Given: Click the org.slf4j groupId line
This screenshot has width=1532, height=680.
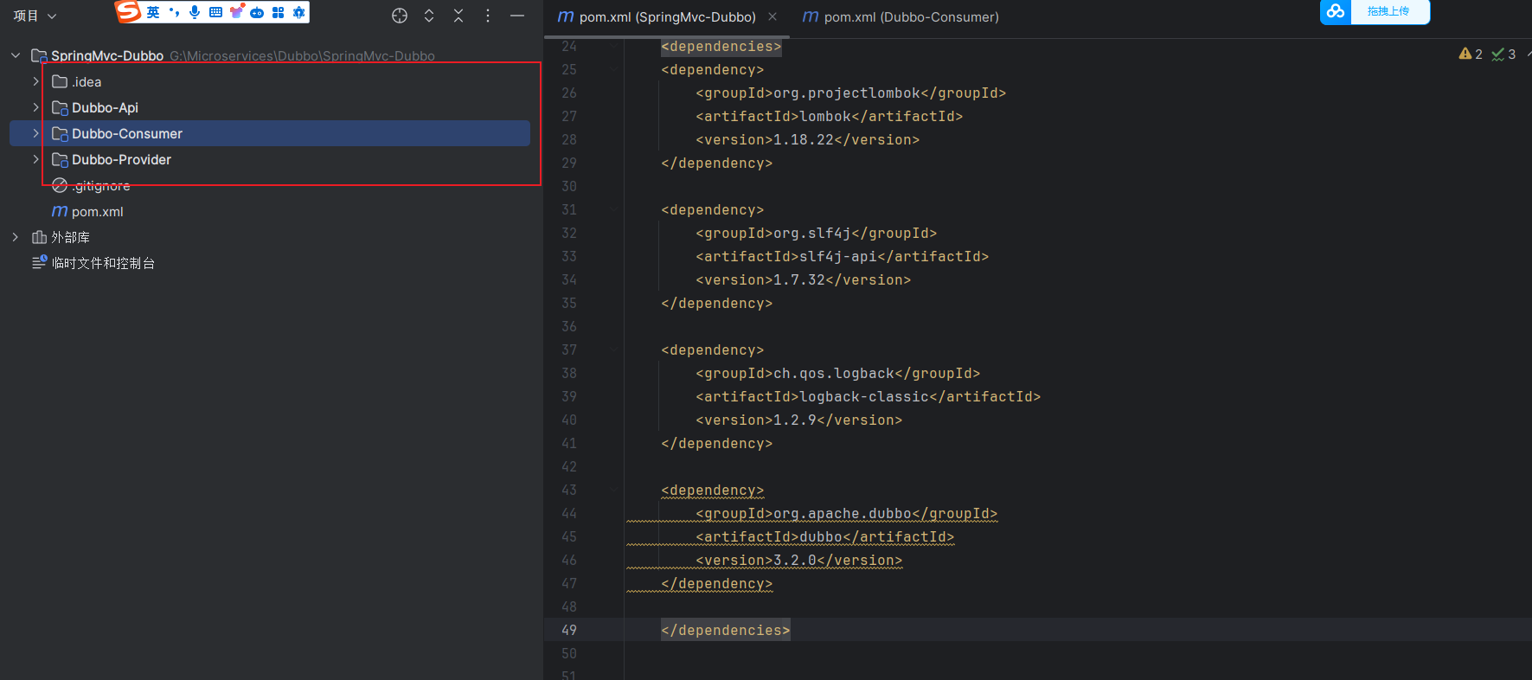Looking at the screenshot, I should [817, 233].
